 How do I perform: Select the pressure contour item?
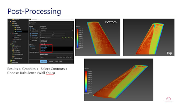[19, 30]
